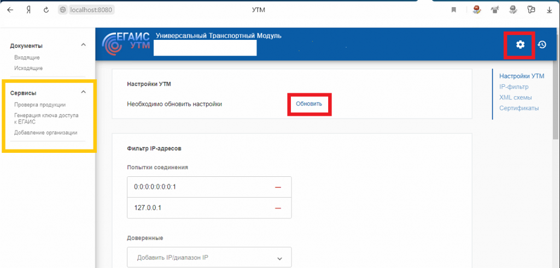Open Входящие documents
This screenshot has width=560, height=268.
pyautogui.click(x=27, y=57)
